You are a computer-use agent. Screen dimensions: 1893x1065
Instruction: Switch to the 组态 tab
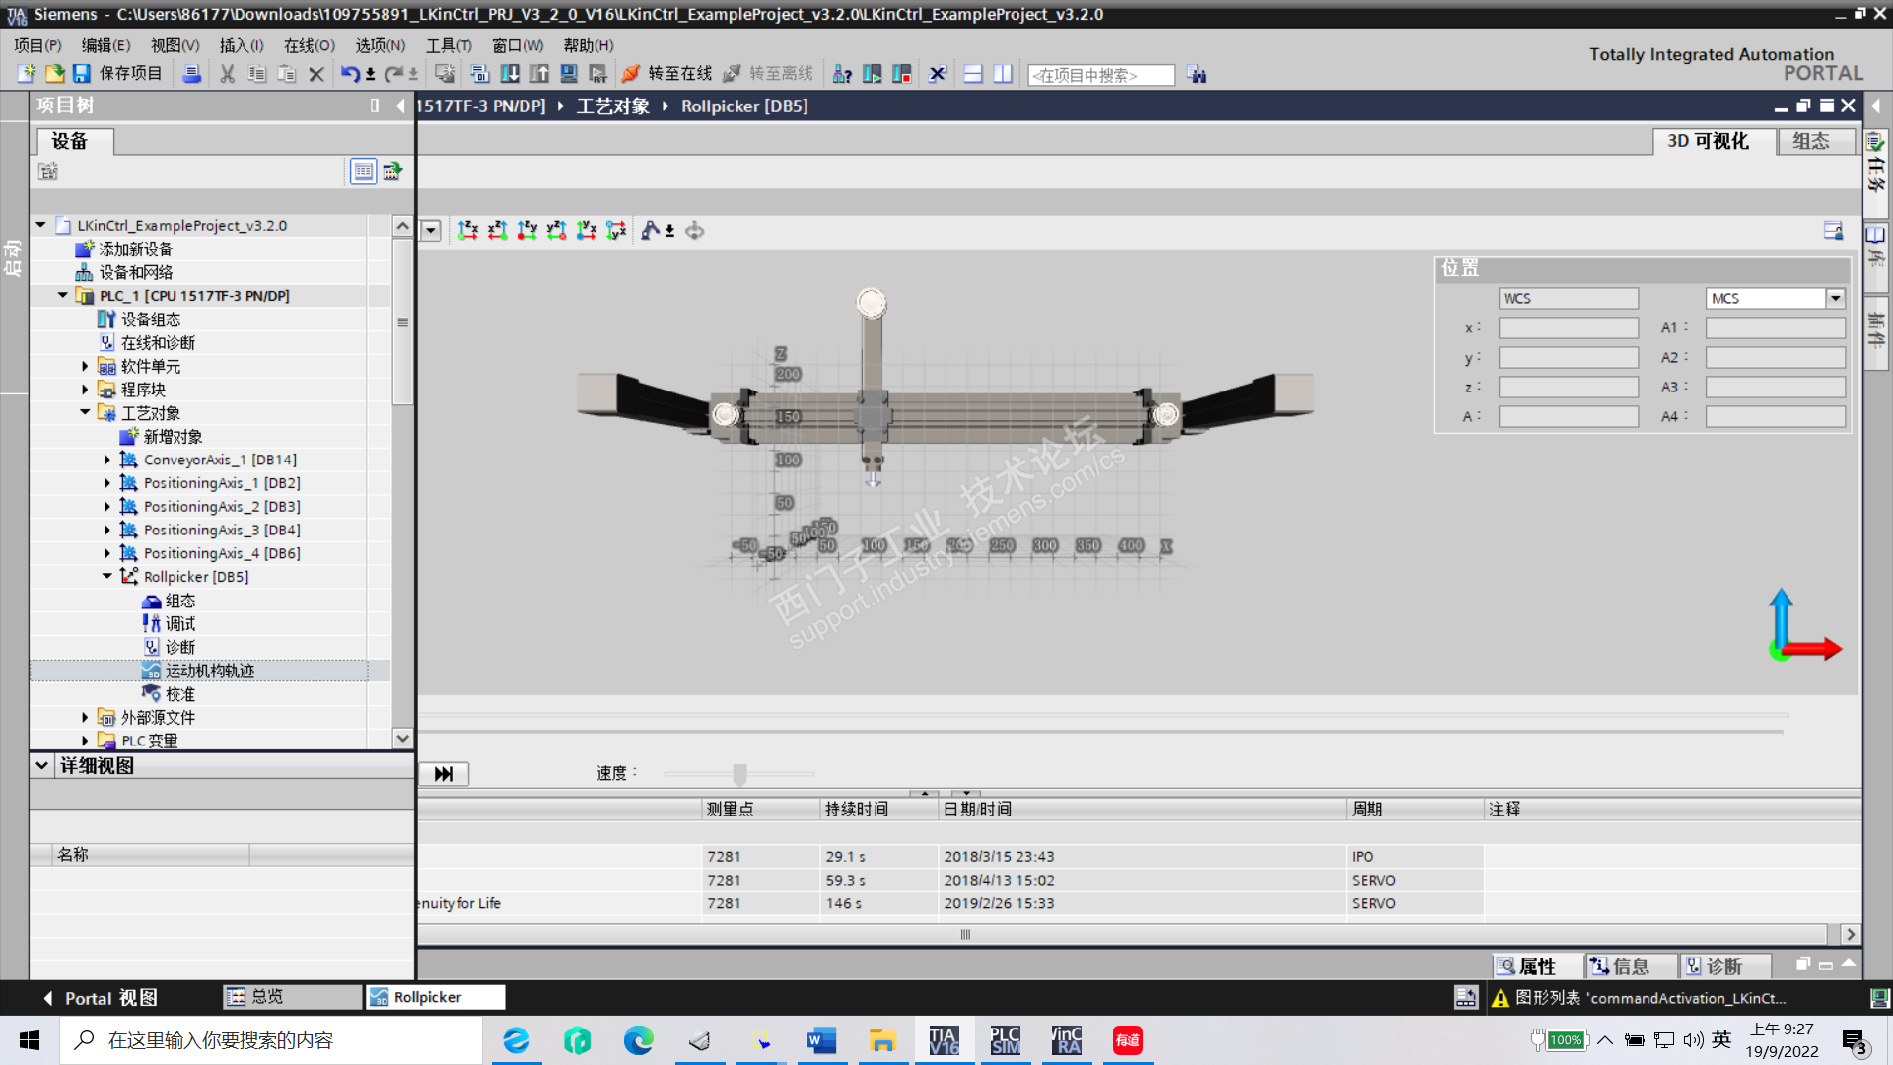coord(1811,141)
